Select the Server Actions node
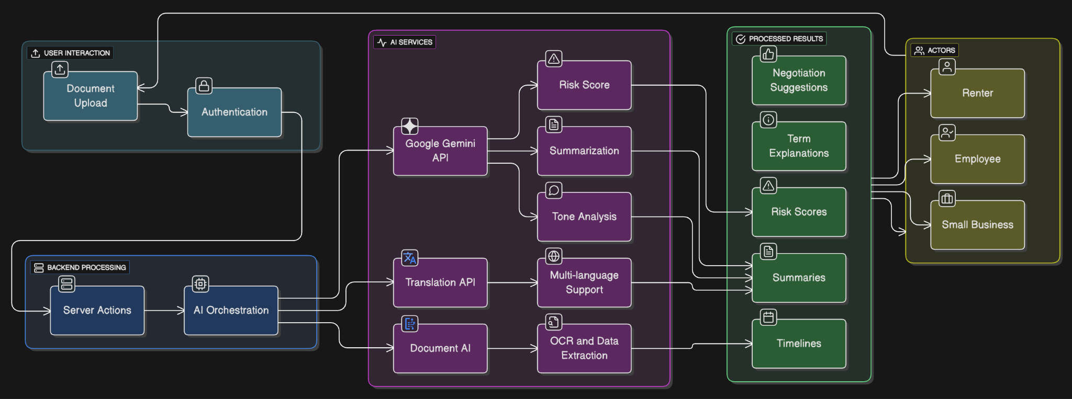 click(97, 311)
